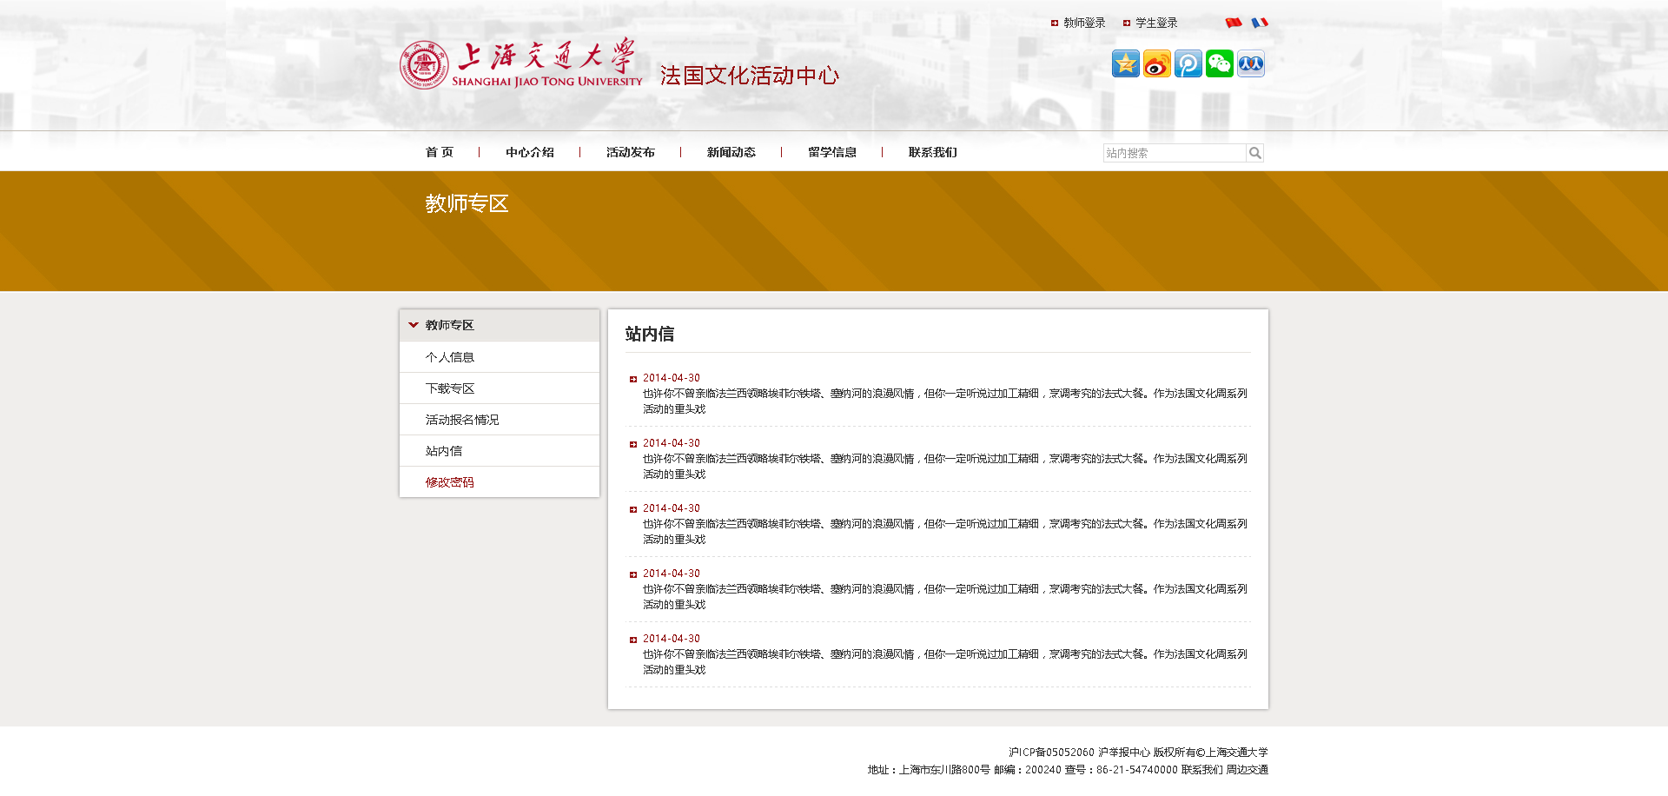Open the green WeChat share icon
Screen dimensions: 1668x796
(1219, 63)
